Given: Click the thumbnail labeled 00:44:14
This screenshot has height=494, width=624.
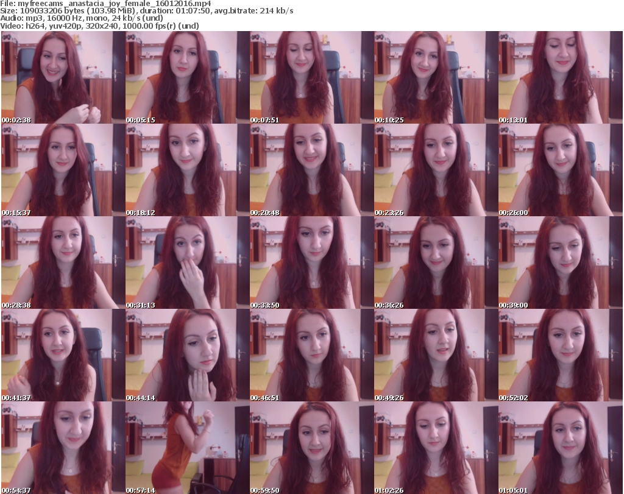Looking at the screenshot, I should coord(188,355).
